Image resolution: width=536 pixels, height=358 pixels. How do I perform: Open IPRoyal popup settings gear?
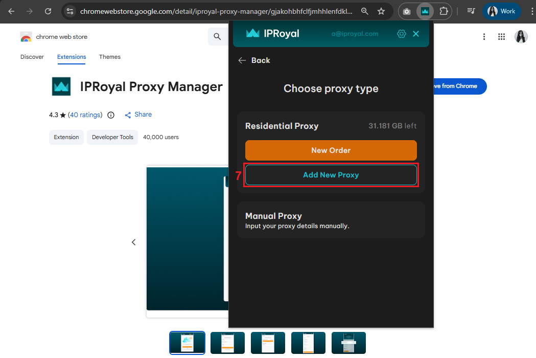pos(401,34)
